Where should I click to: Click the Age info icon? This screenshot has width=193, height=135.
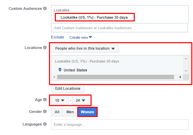tap(45, 100)
